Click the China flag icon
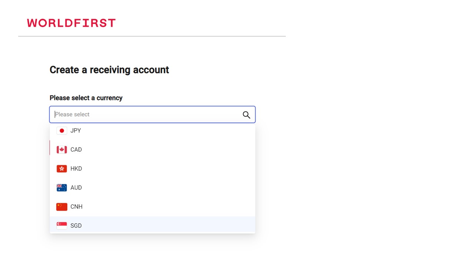 62,207
